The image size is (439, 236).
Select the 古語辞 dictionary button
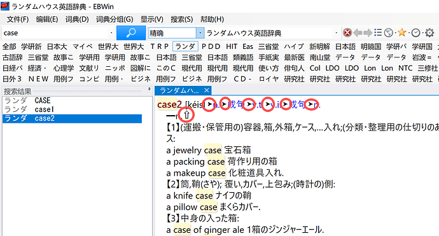pos(12,57)
